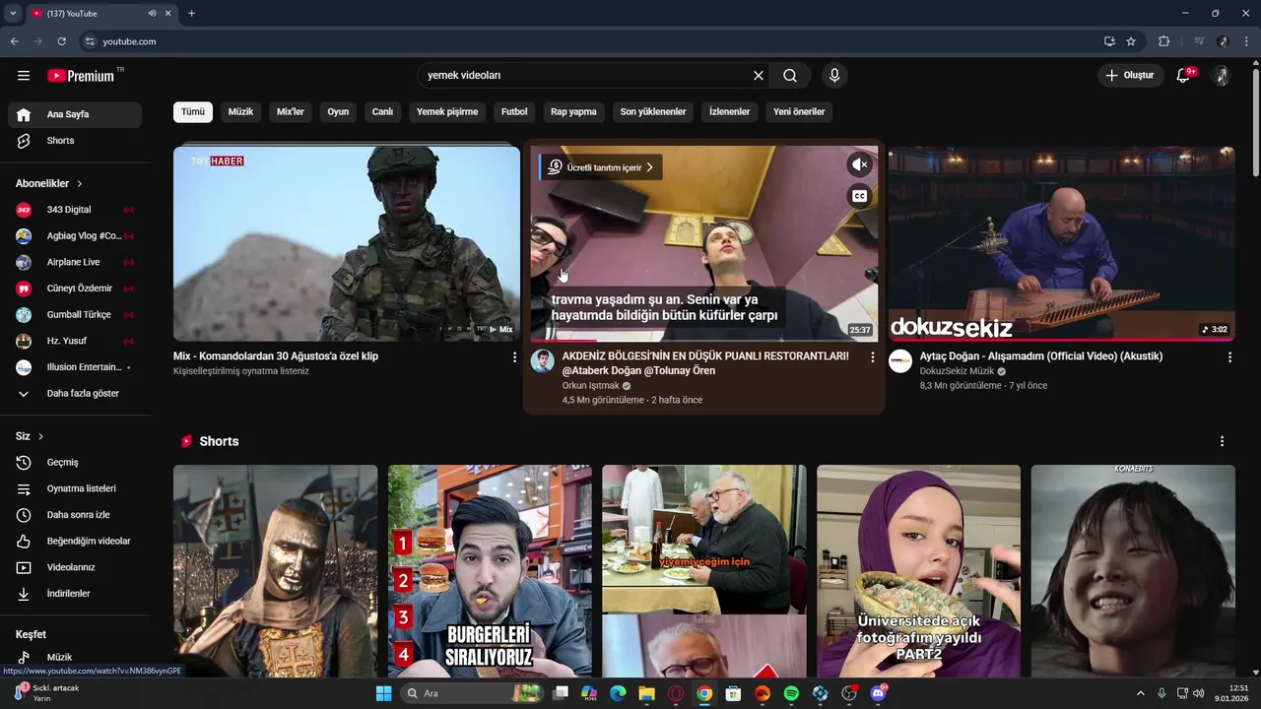Open Spotify from the taskbar
Screen dimensions: 1261x709
(x=791, y=693)
